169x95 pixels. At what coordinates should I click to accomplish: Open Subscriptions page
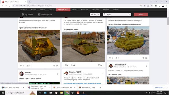coord(45,15)
